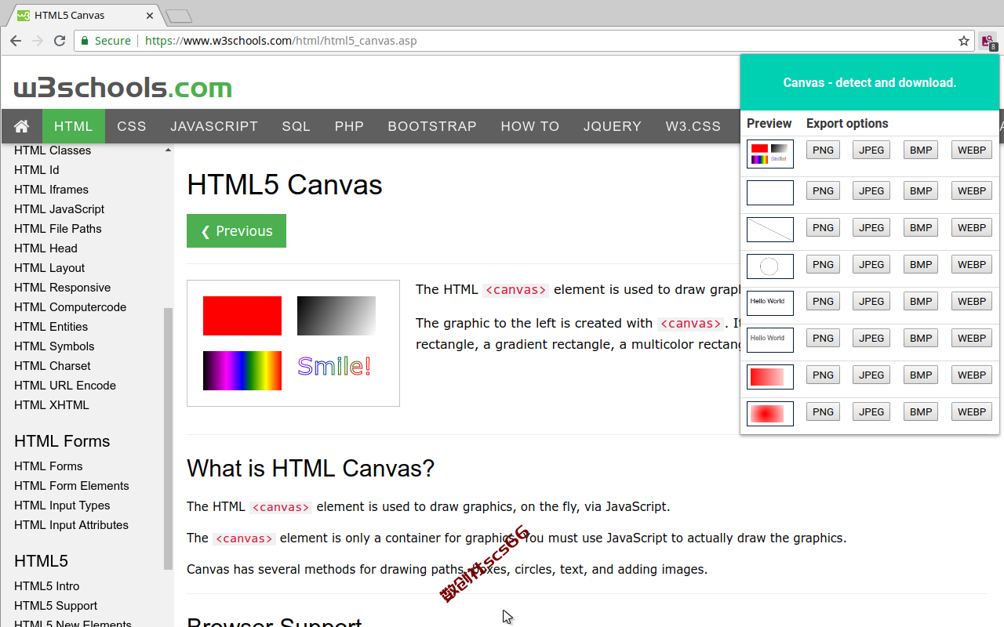1004x627 pixels.
Task: Click the large canvas example image
Action: pos(293,343)
